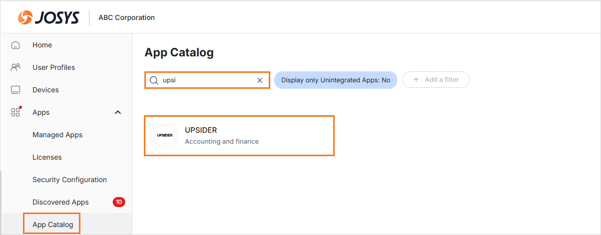Viewport: 601px width, 235px height.
Task: Open Managed Apps
Action: click(57, 135)
